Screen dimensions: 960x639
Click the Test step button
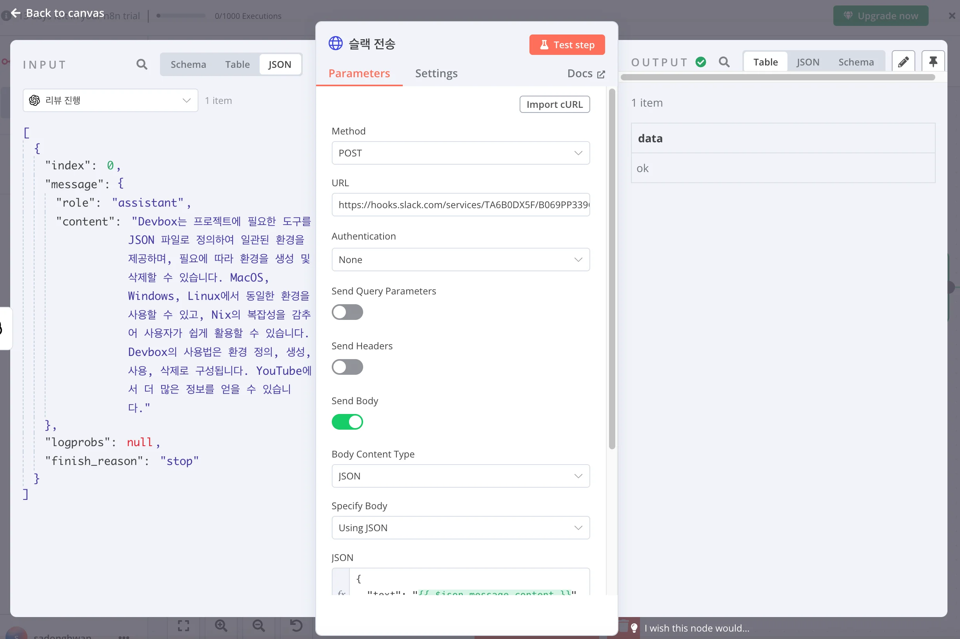[x=567, y=45]
